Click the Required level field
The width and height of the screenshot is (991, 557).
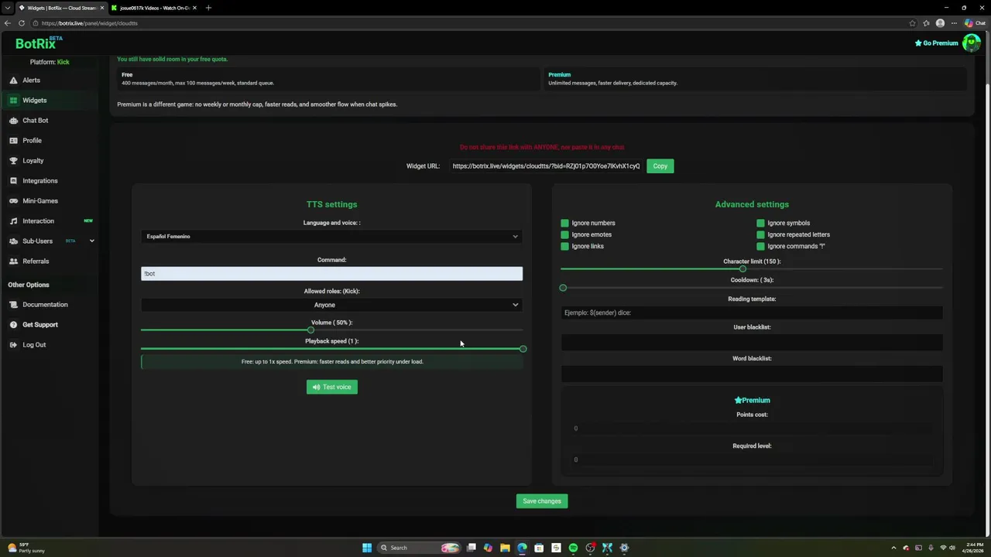tap(752, 460)
